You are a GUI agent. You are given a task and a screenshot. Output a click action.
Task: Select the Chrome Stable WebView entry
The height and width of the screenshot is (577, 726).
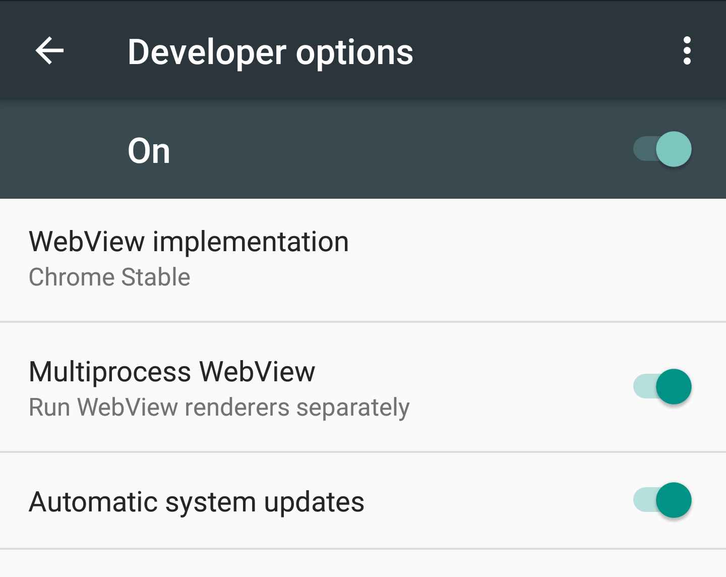point(109,277)
